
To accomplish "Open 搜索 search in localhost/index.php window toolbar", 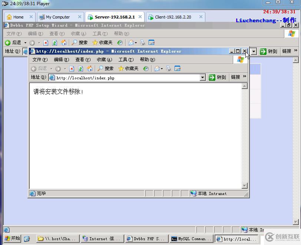I will coord(106,69).
